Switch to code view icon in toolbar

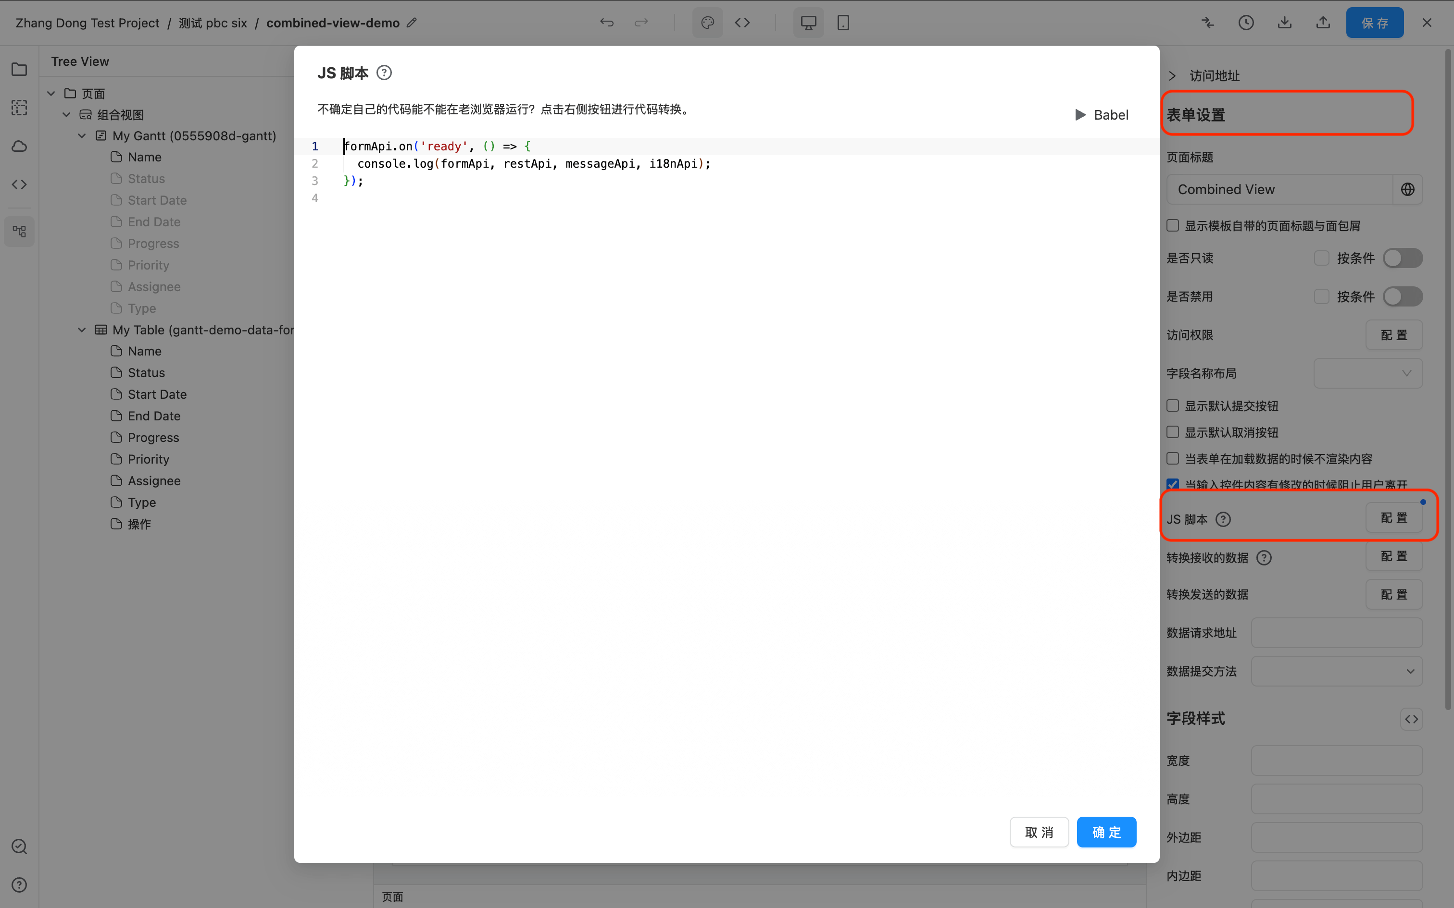[x=742, y=23]
